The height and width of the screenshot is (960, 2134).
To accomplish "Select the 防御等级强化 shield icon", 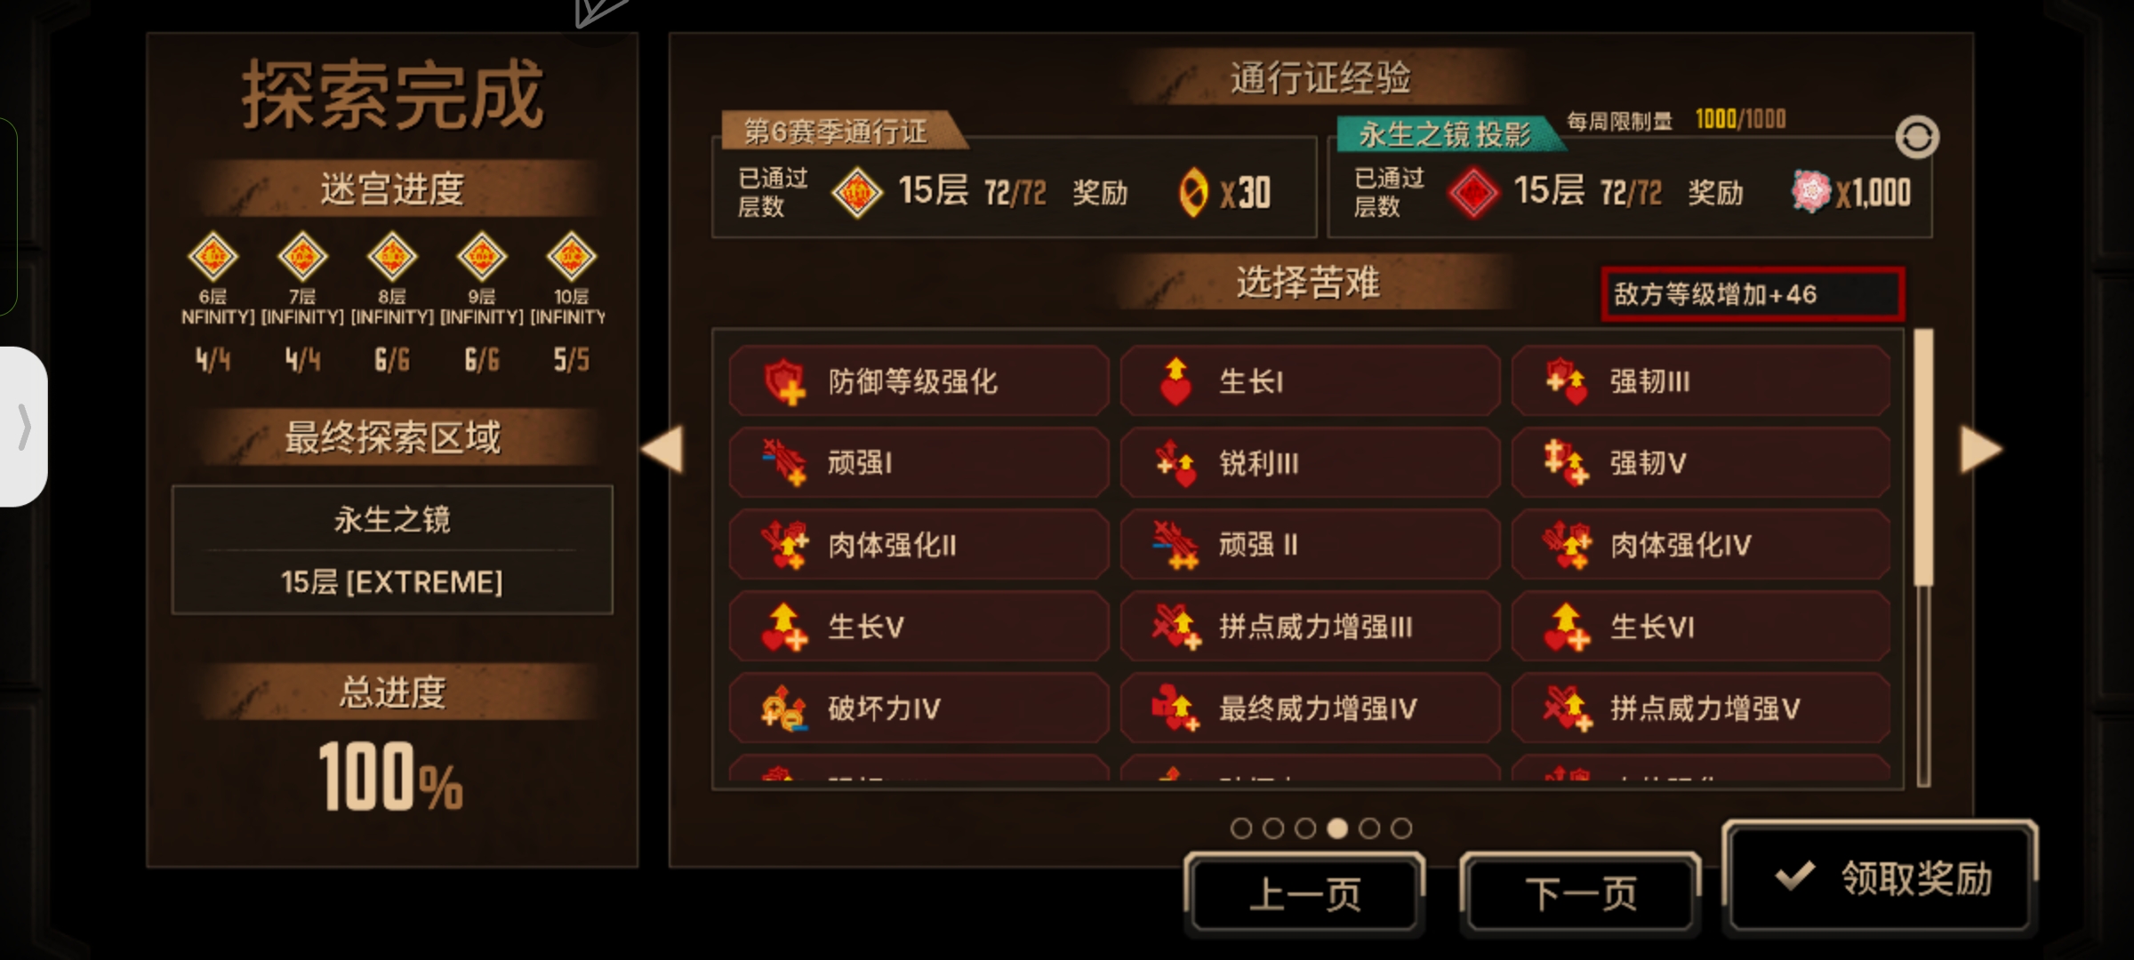I will (x=784, y=381).
